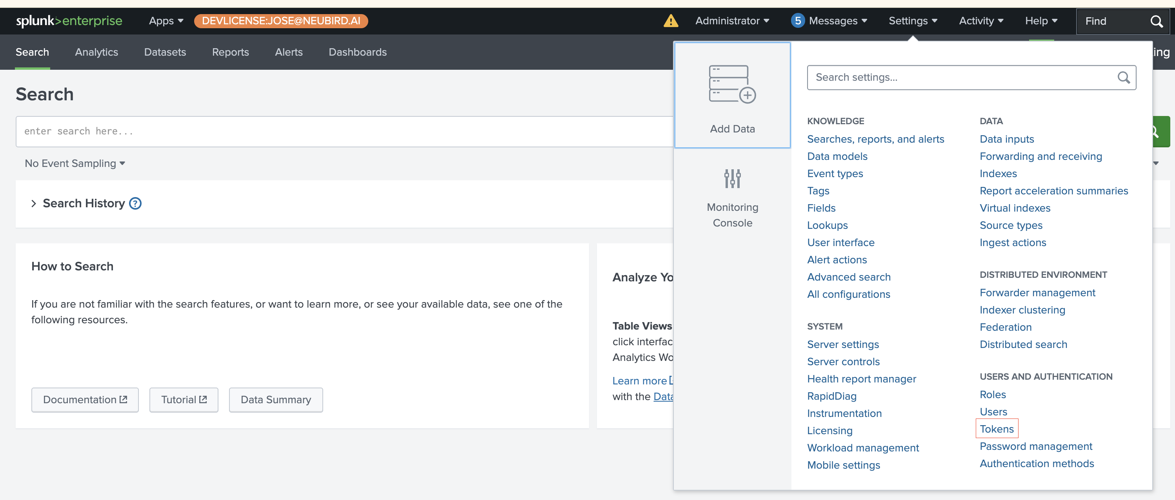This screenshot has height=500, width=1175.
Task: Open Virtual indexes
Action: coord(1015,208)
